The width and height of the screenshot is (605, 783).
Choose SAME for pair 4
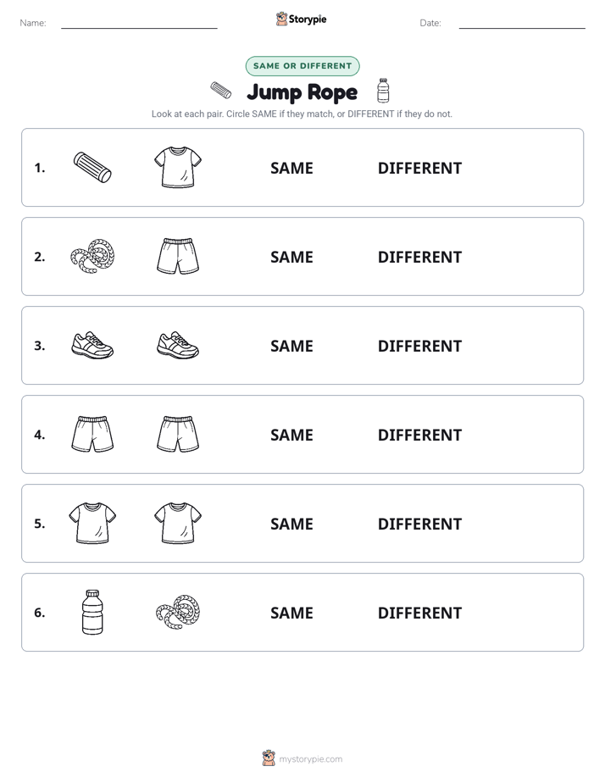(291, 435)
